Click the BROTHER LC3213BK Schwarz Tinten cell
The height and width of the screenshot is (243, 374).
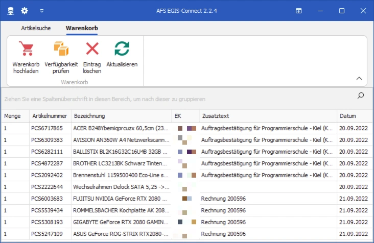[x=121, y=163]
